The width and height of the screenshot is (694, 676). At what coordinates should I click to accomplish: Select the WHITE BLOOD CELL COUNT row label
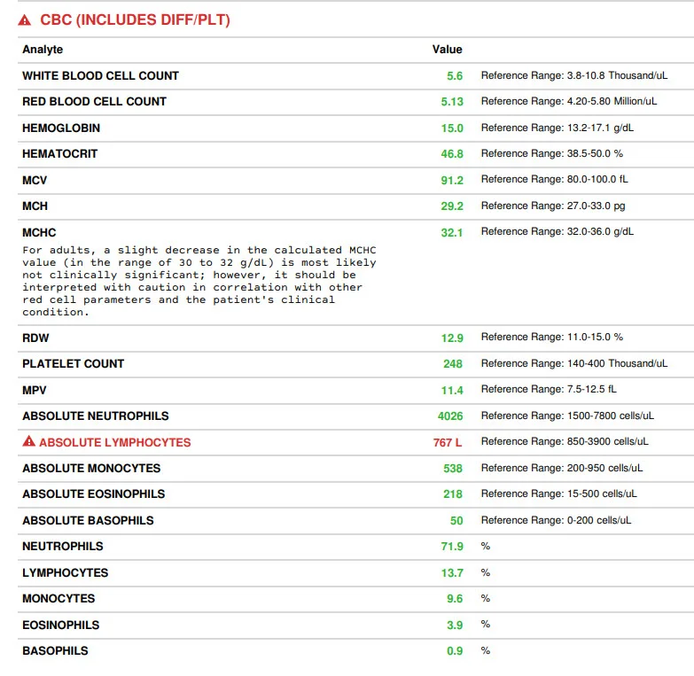click(100, 76)
